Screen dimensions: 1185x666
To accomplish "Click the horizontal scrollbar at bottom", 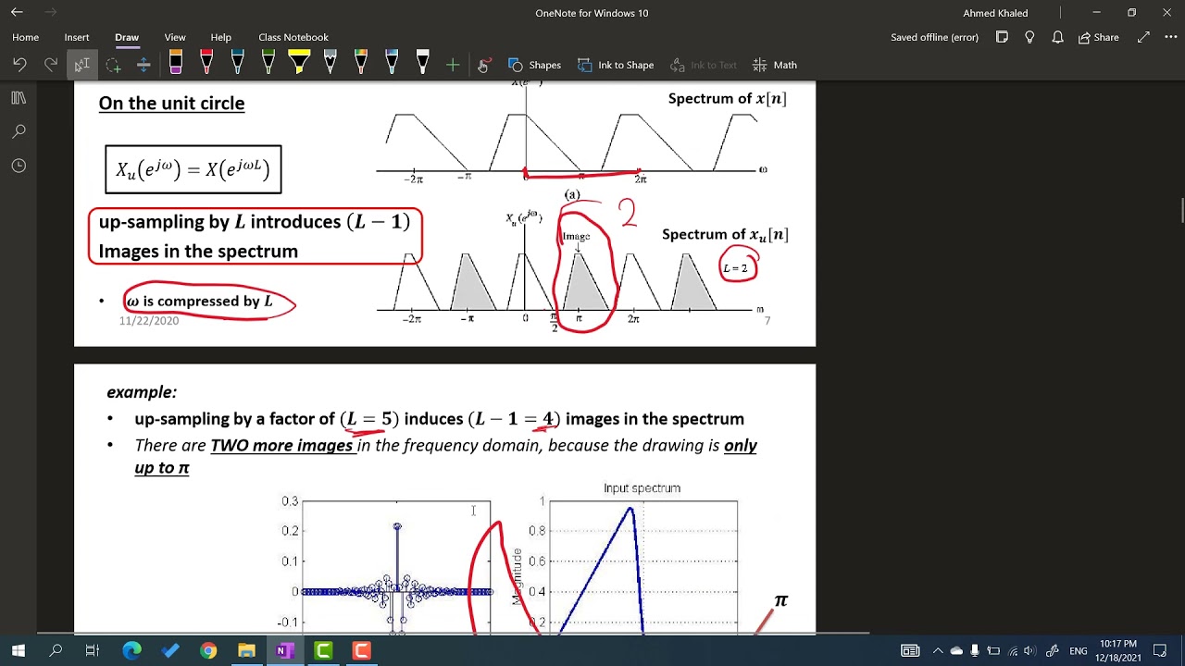I will pyautogui.click(x=454, y=633).
